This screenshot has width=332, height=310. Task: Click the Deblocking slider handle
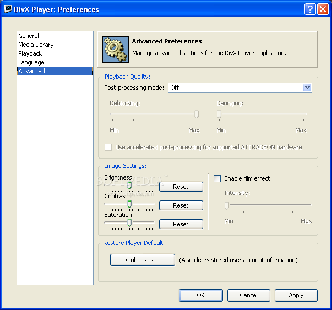197,114
